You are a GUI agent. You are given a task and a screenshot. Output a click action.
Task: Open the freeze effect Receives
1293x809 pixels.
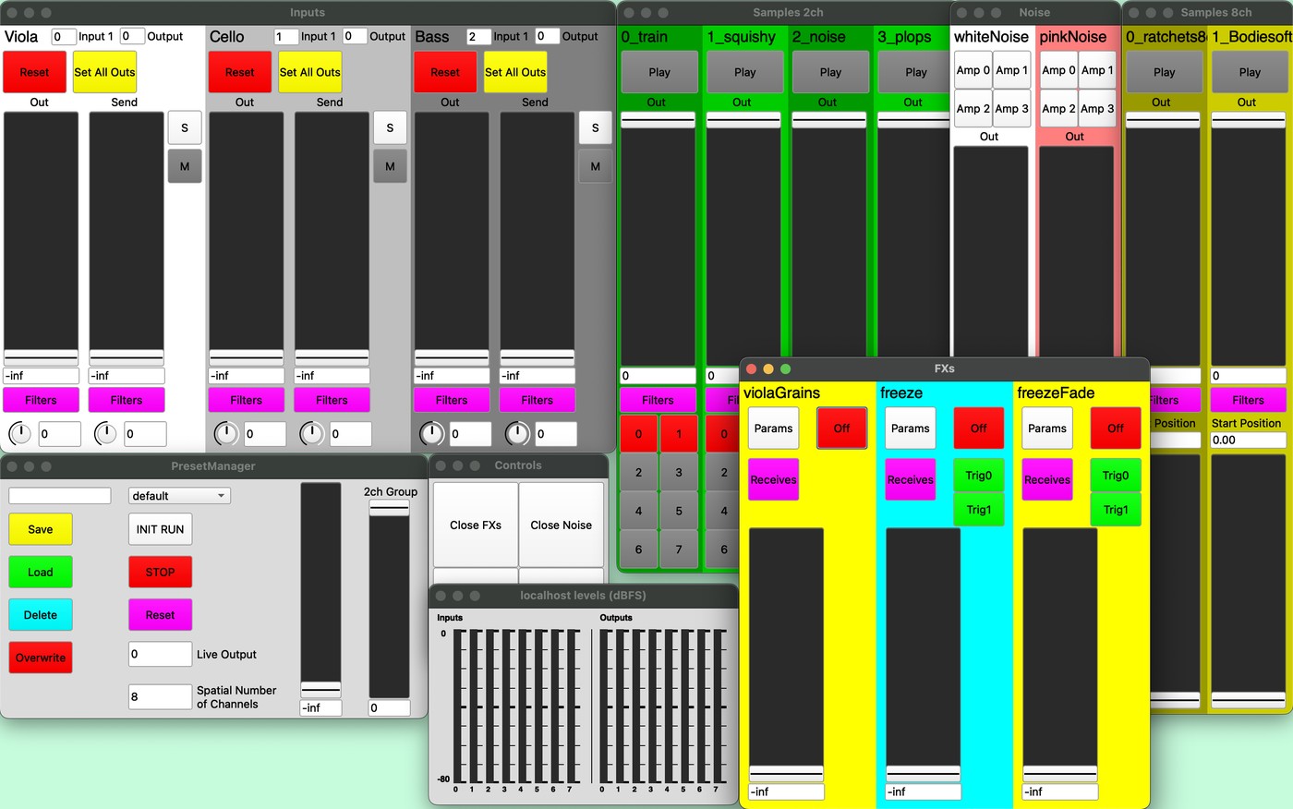911,480
